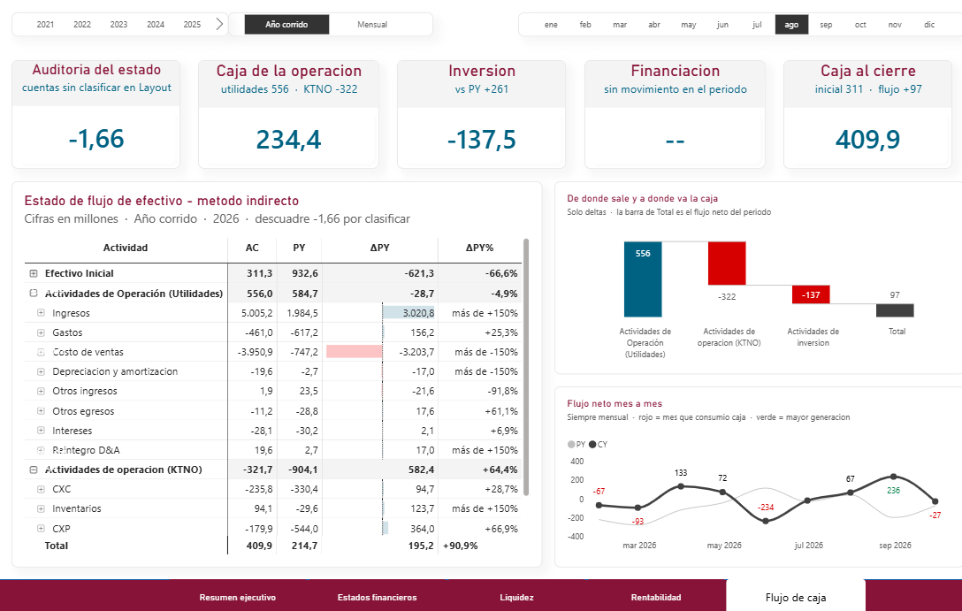
Task: Select the Flujo de caja page tab
Action: pyautogui.click(x=796, y=598)
